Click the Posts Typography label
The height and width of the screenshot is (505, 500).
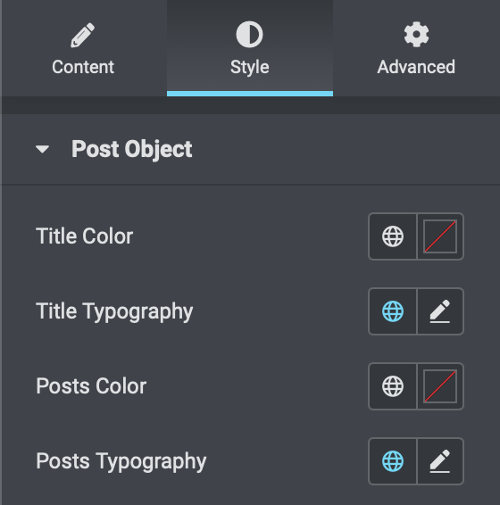point(121,461)
